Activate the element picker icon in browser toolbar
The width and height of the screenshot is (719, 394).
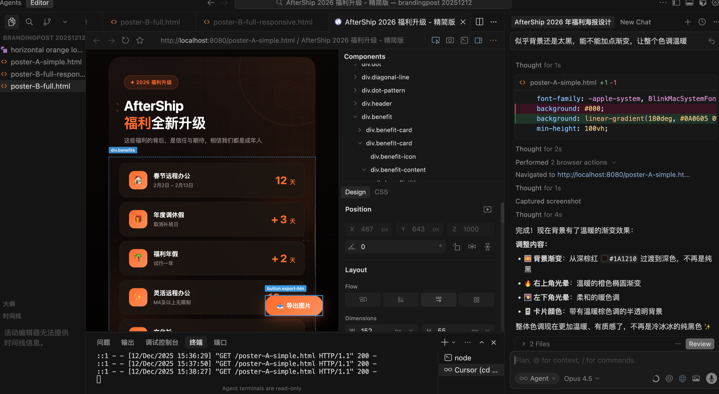click(x=435, y=40)
